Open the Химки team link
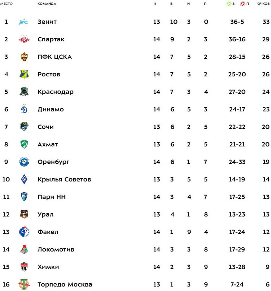 (48, 267)
